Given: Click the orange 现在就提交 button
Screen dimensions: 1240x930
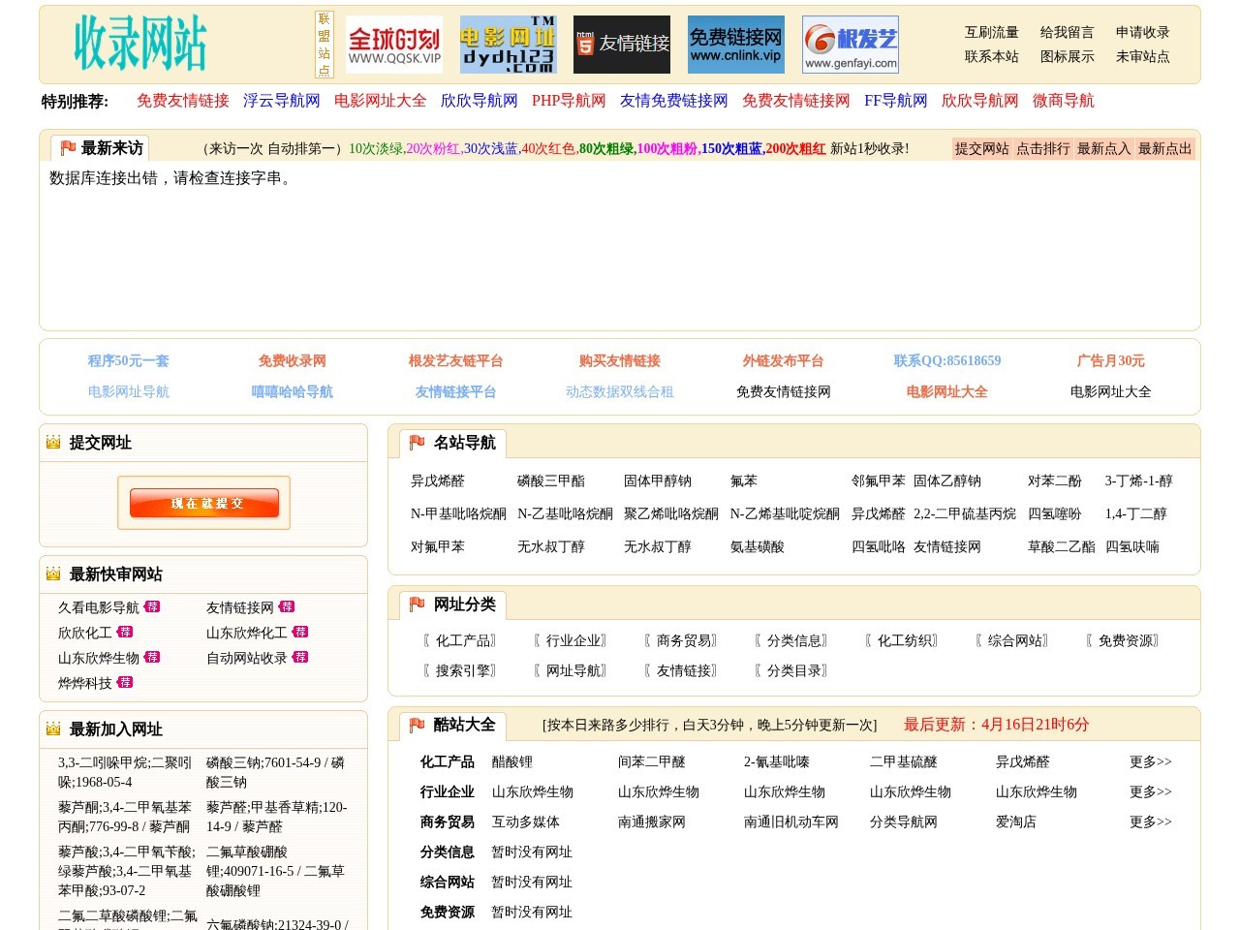Looking at the screenshot, I should pyautogui.click(x=204, y=503).
